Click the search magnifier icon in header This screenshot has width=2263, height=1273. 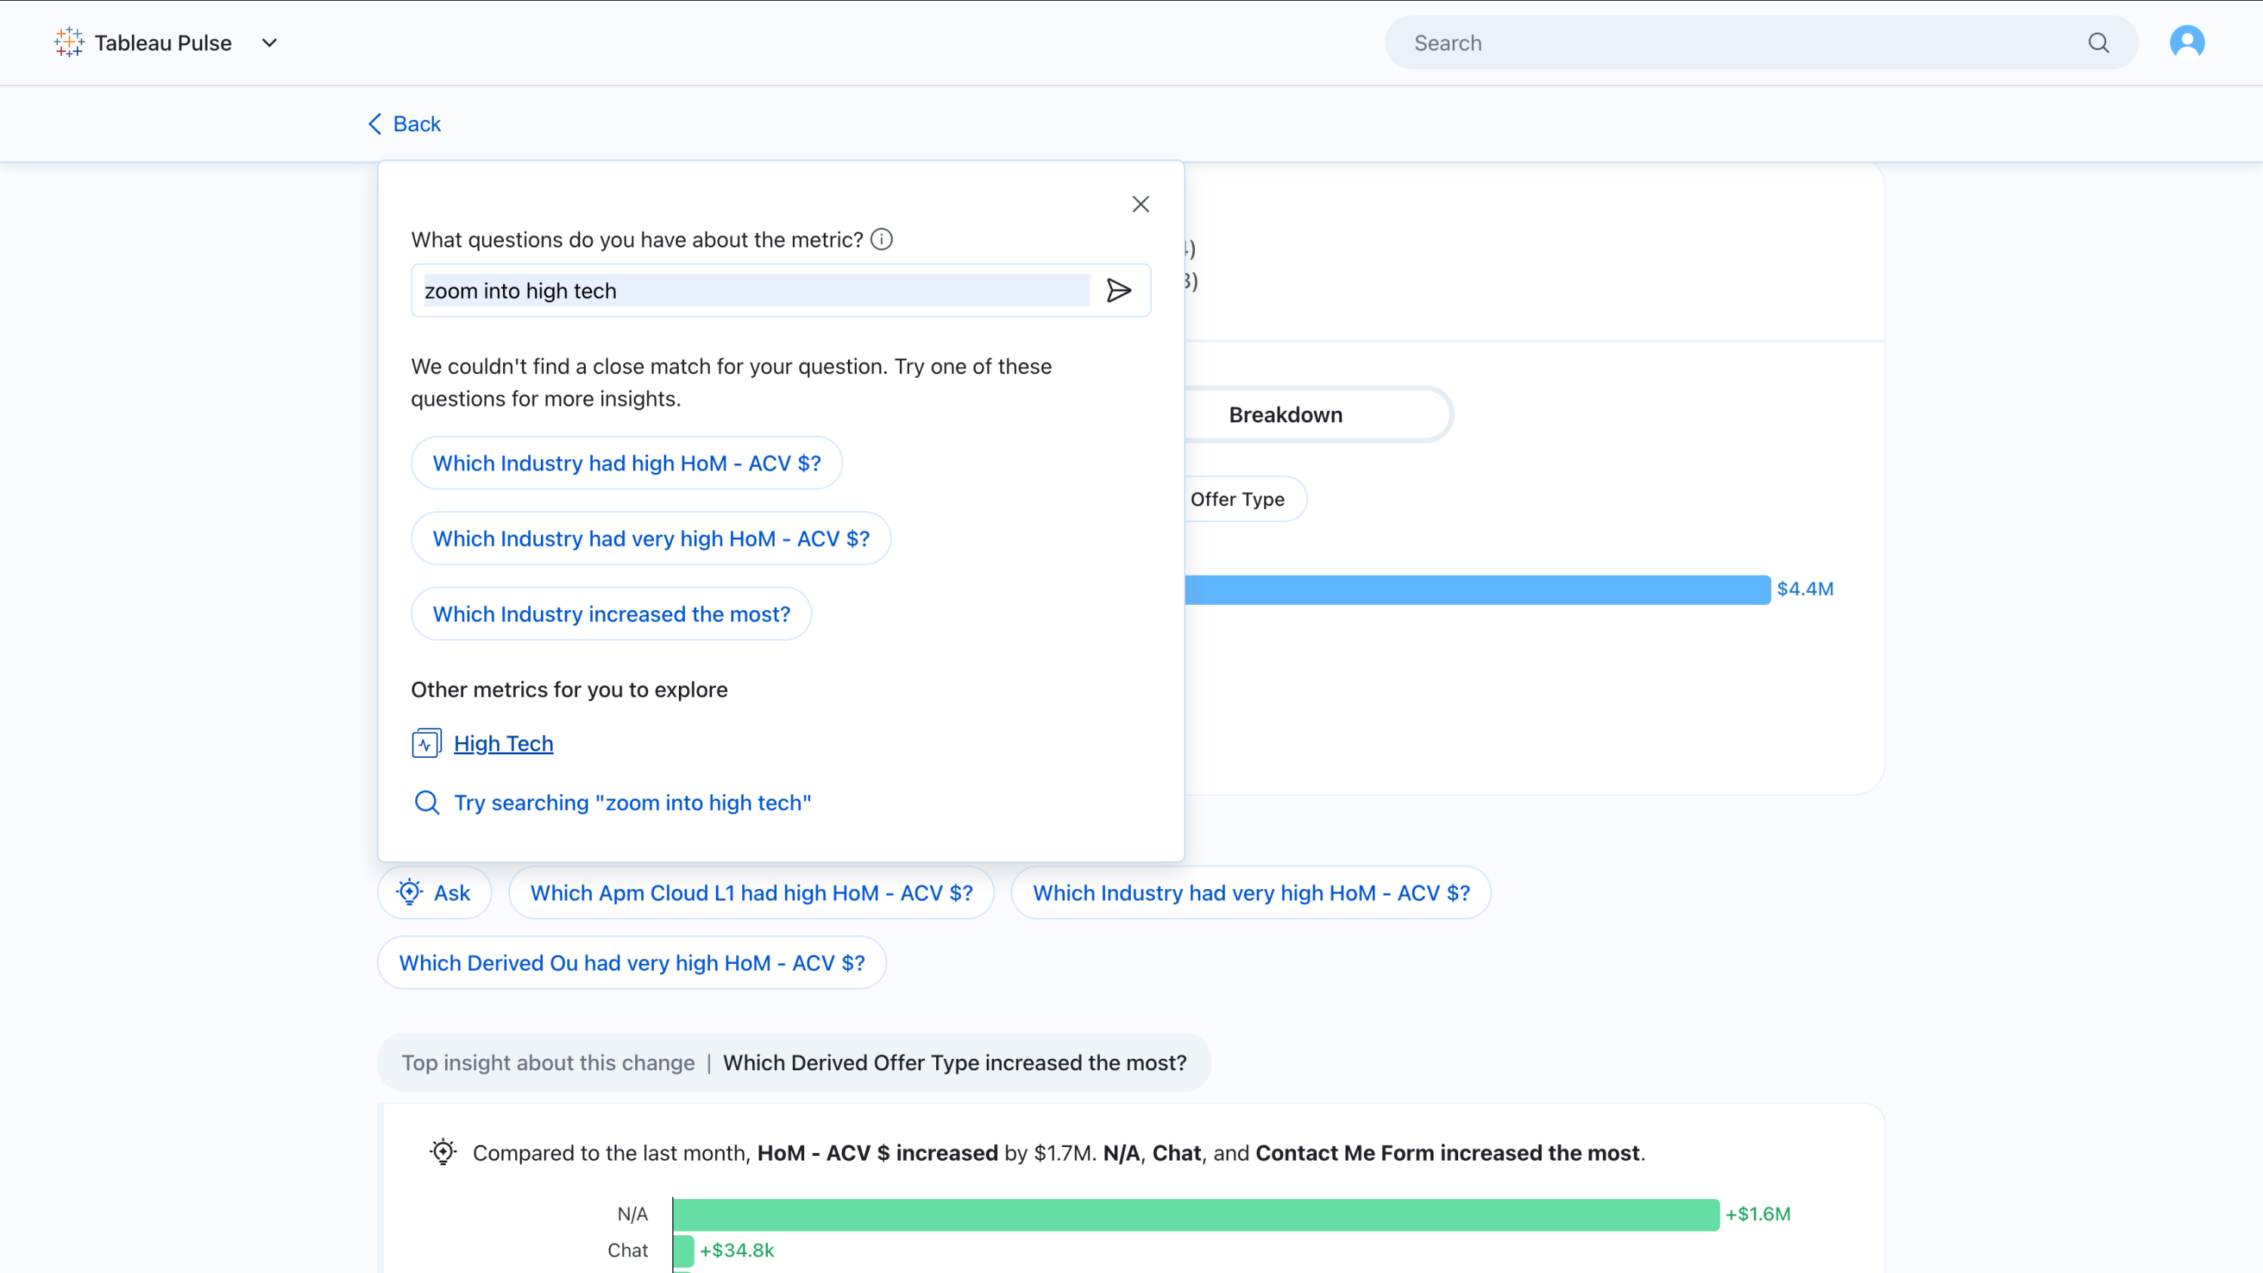(2098, 42)
